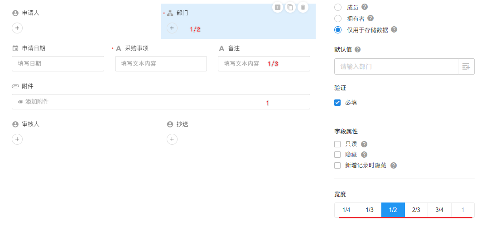Select the 成员 radio option
Screen dimensions: 481x226
[338, 7]
